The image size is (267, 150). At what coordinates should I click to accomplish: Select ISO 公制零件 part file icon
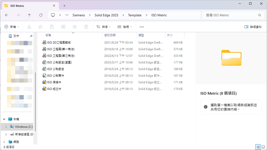[x=44, y=76]
